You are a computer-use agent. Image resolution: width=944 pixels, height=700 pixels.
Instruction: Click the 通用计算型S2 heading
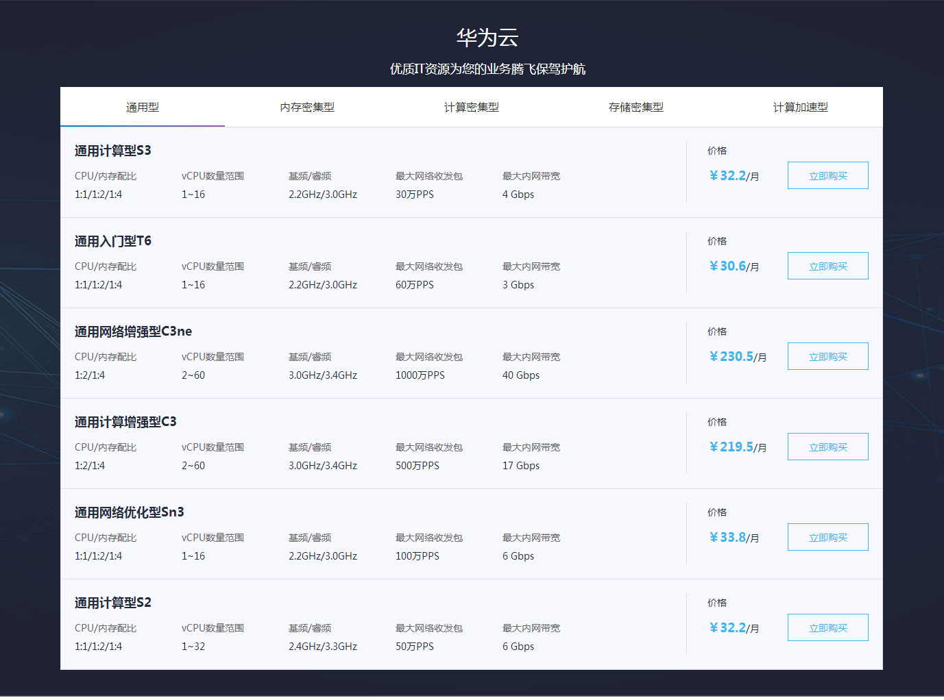tap(113, 603)
